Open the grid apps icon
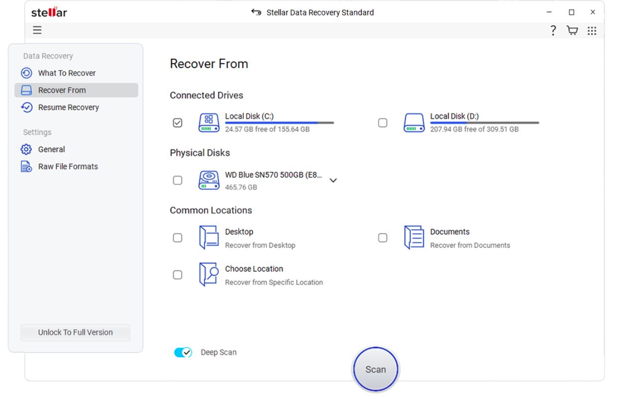 pos(592,31)
